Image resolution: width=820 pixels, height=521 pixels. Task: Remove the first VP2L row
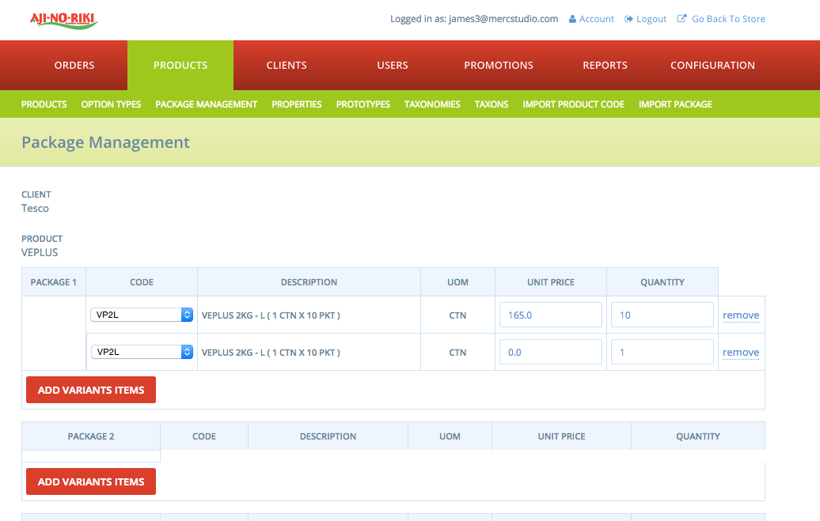pos(740,315)
